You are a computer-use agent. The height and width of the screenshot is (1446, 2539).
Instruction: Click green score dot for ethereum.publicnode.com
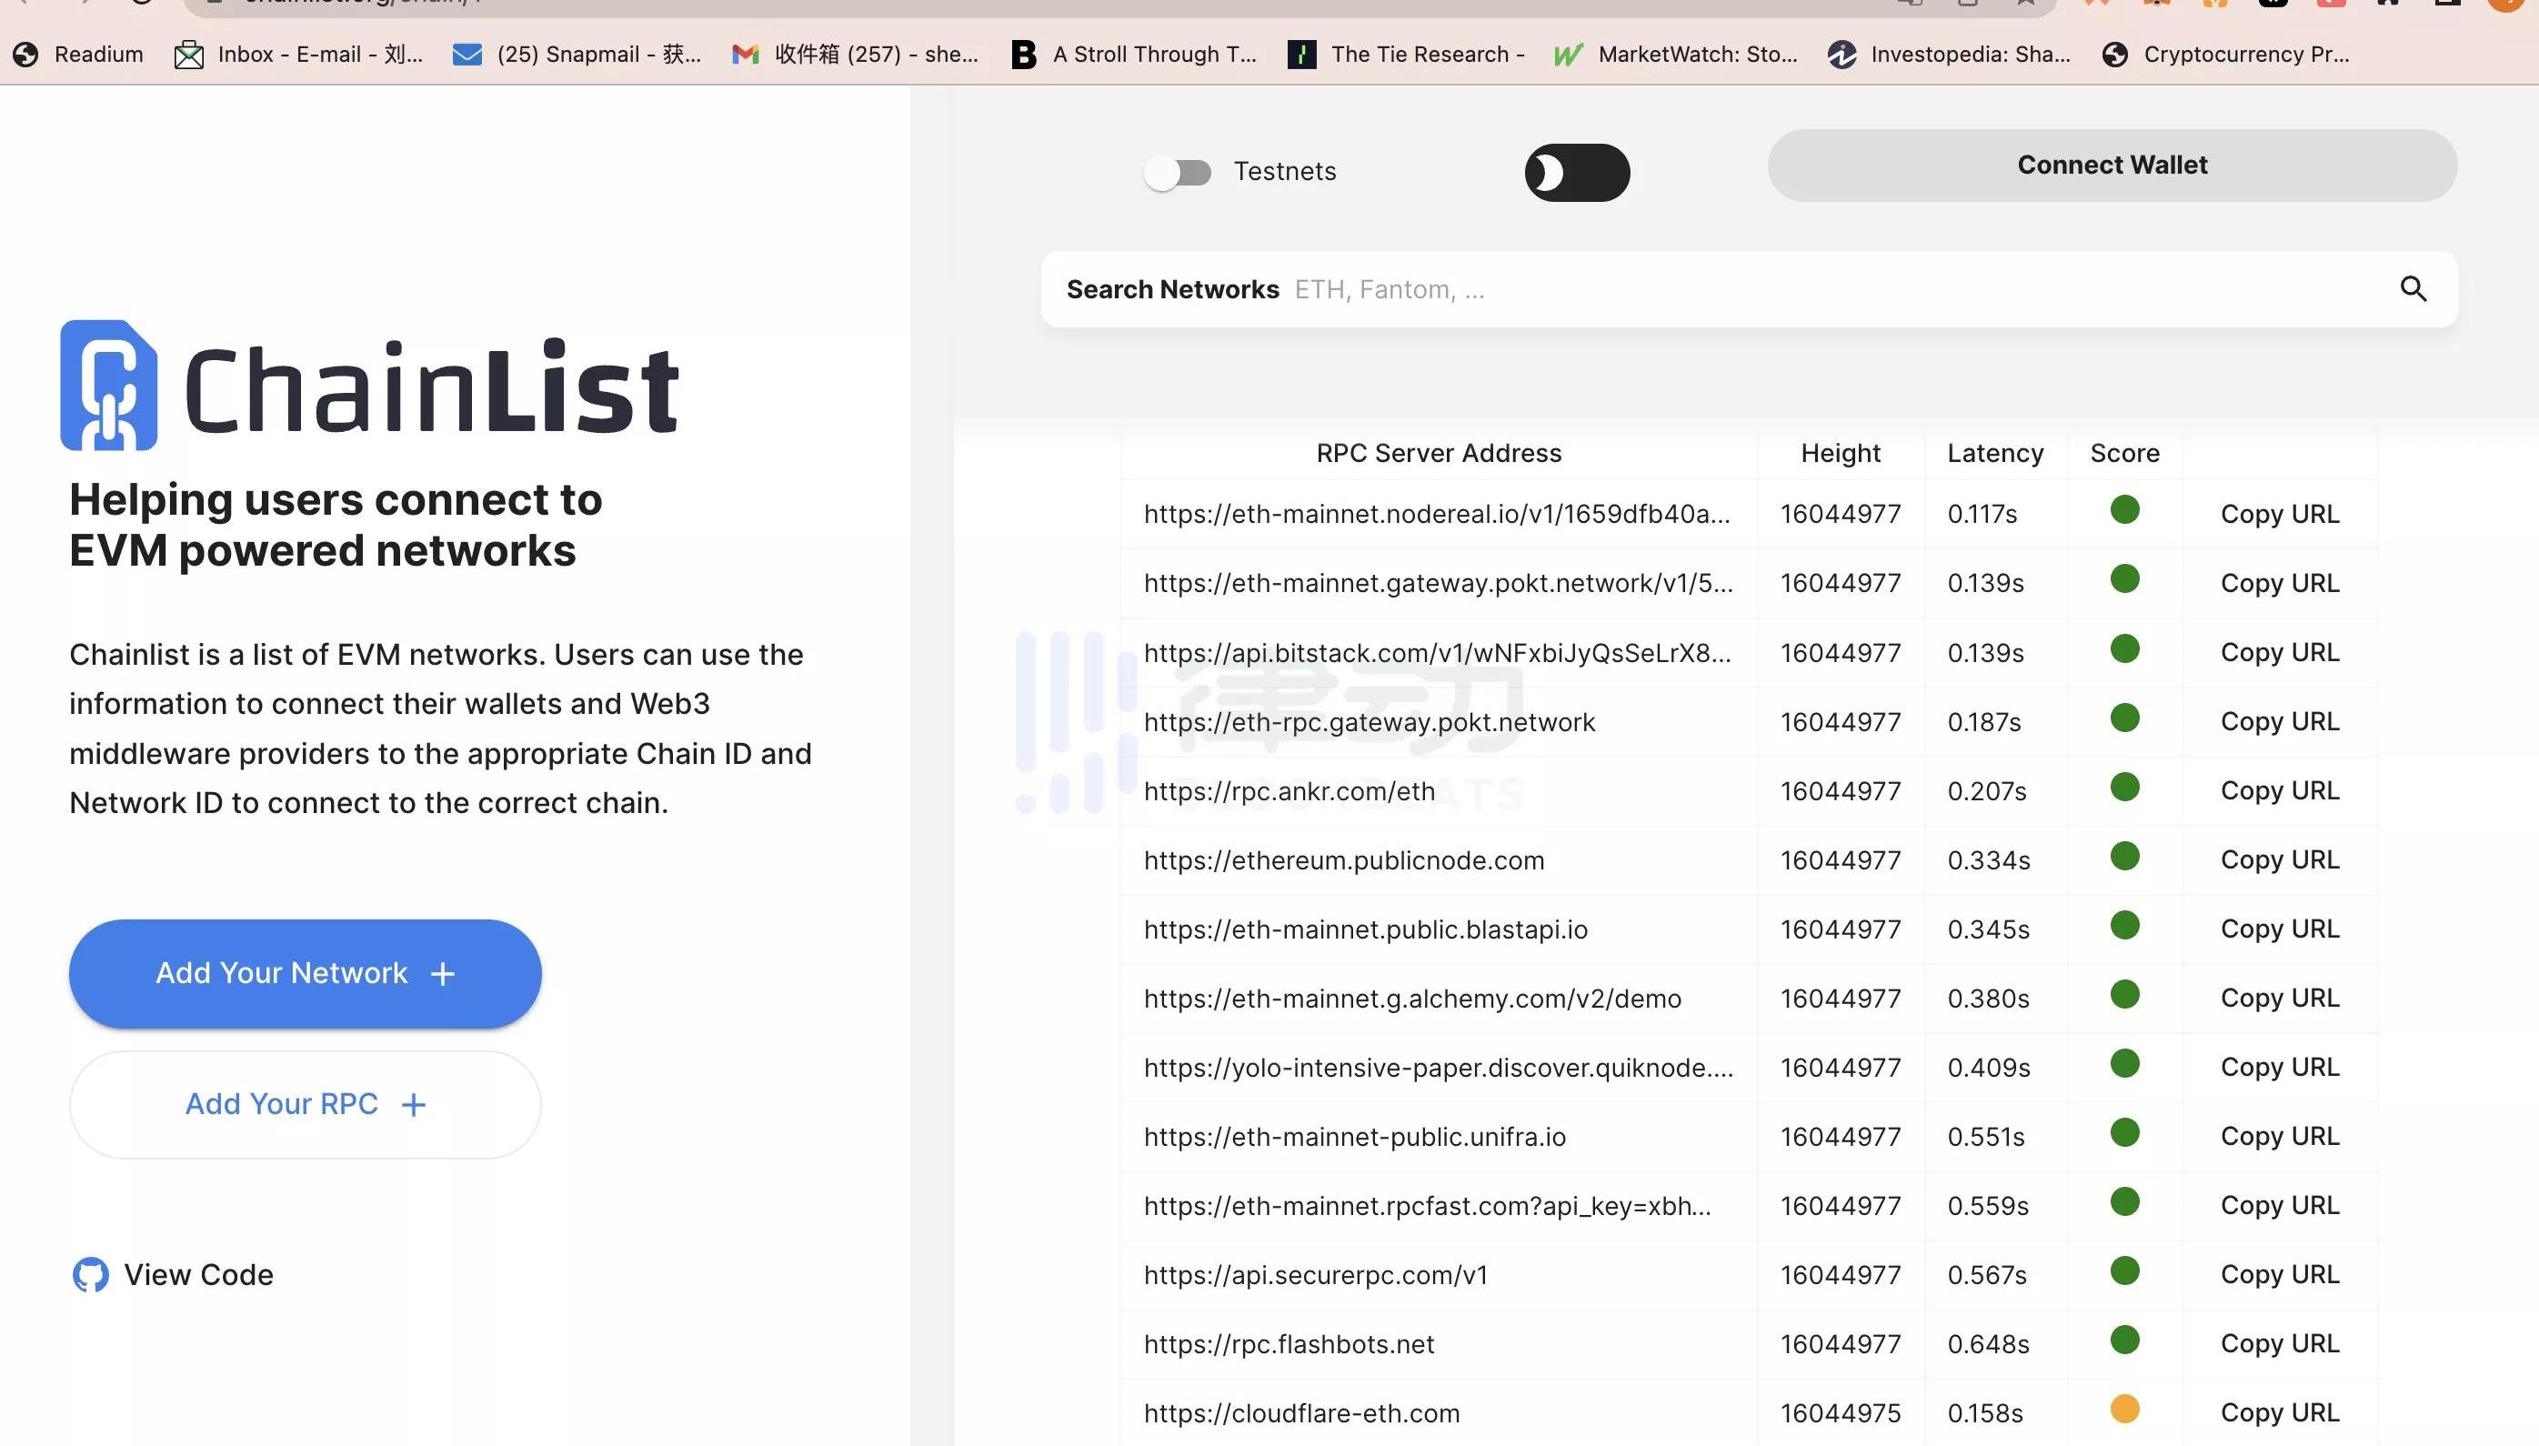(2125, 856)
